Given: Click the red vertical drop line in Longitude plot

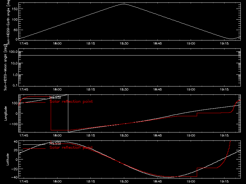Looking at the screenshot, I should [x=51, y=113].
